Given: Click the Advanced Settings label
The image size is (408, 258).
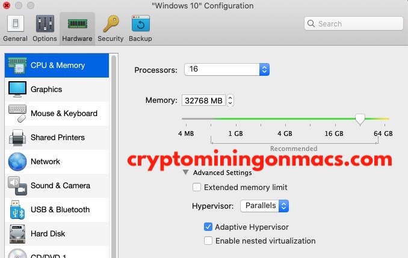Looking at the screenshot, I should (223, 173).
